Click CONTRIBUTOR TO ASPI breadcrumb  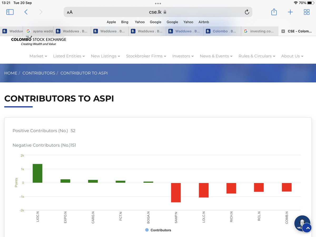pyautogui.click(x=84, y=73)
